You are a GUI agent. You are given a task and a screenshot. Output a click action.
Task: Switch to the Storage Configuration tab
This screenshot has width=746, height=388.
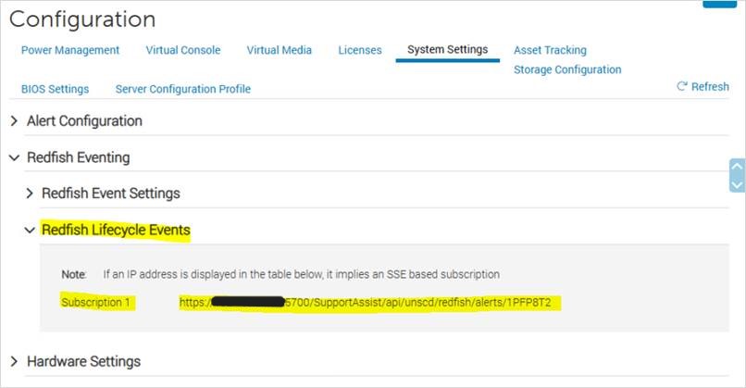(x=567, y=69)
